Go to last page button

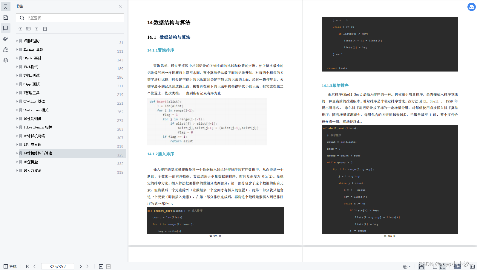coord(88,266)
